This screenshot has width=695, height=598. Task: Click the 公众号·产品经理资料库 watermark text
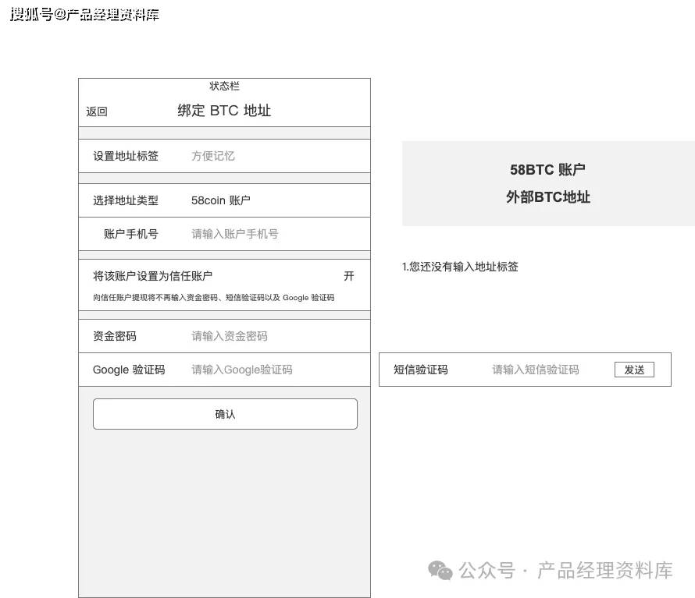(x=568, y=571)
